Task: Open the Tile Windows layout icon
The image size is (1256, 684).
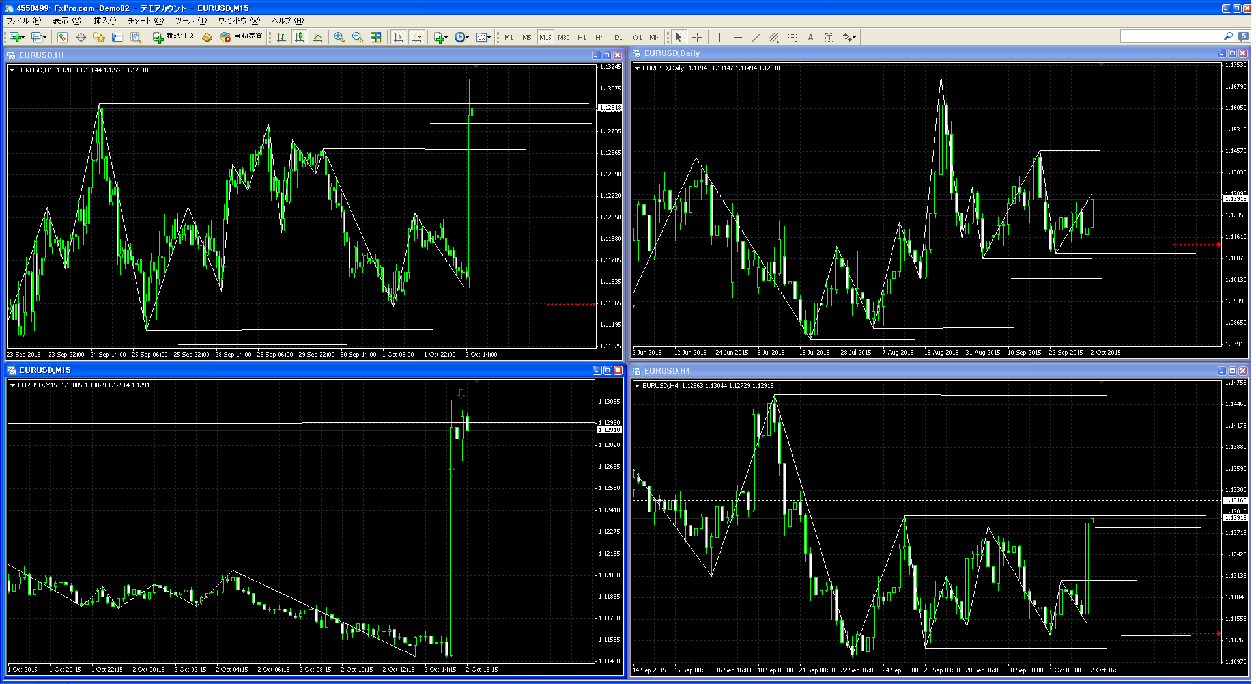Action: click(376, 37)
